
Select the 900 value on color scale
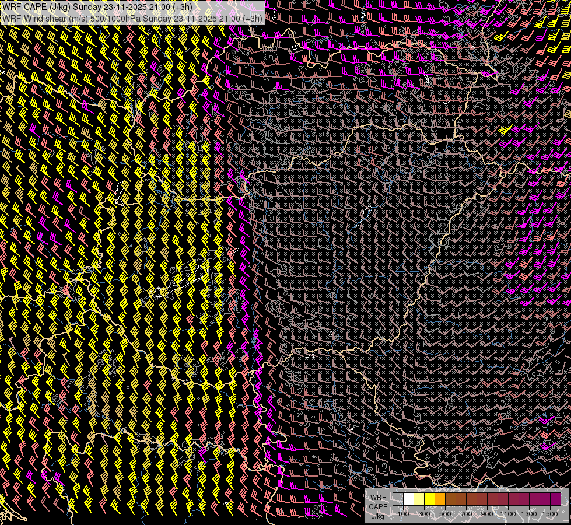click(x=487, y=514)
